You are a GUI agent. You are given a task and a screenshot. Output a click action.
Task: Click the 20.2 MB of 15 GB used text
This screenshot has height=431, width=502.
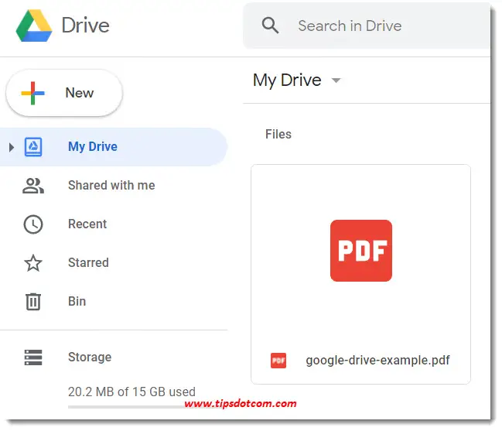pos(131,392)
